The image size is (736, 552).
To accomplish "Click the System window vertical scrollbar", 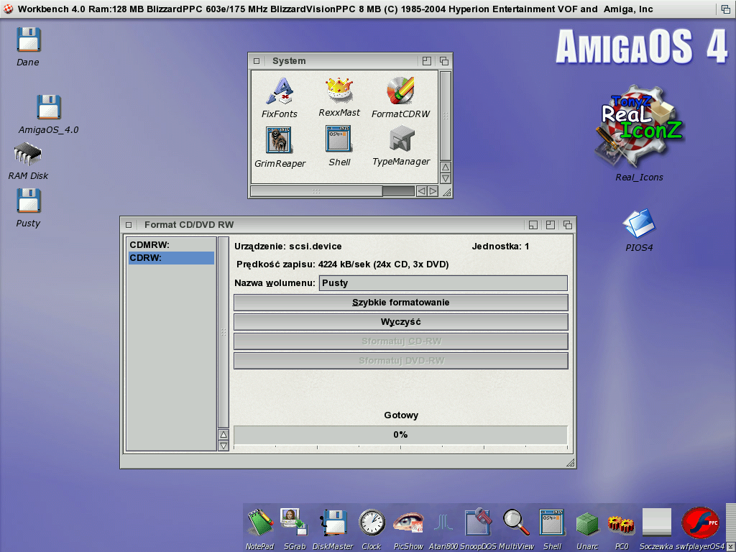I will click(446, 116).
